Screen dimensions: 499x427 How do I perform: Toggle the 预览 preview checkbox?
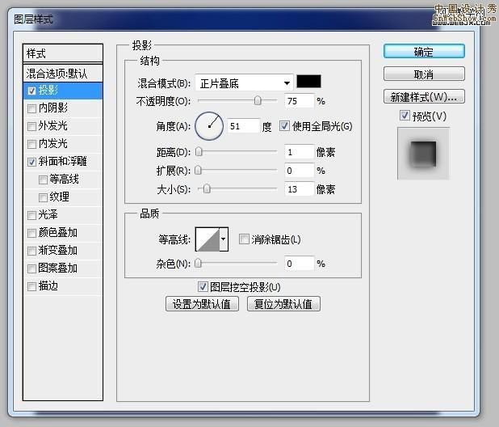[405, 116]
